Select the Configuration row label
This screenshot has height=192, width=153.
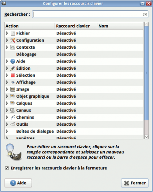(30, 40)
